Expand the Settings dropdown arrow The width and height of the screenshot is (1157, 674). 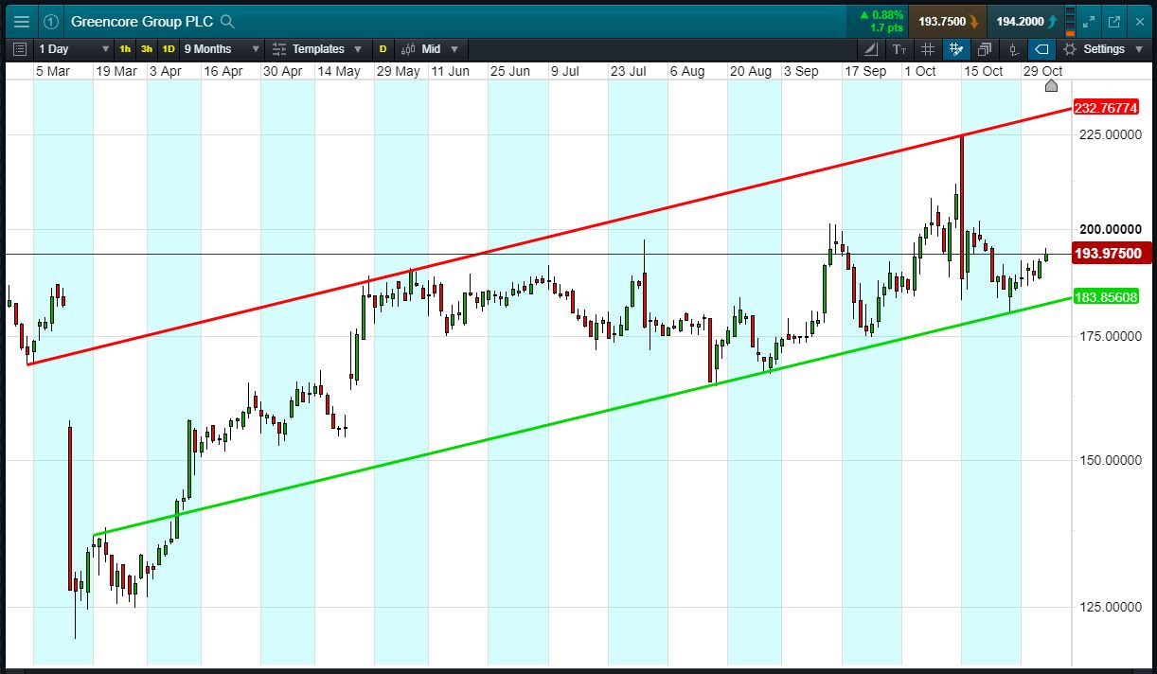tap(1138, 49)
